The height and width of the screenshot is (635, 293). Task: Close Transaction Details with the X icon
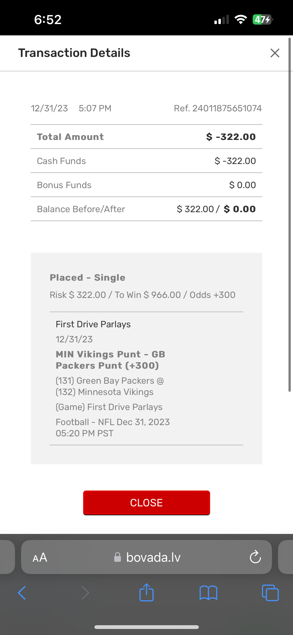click(275, 53)
